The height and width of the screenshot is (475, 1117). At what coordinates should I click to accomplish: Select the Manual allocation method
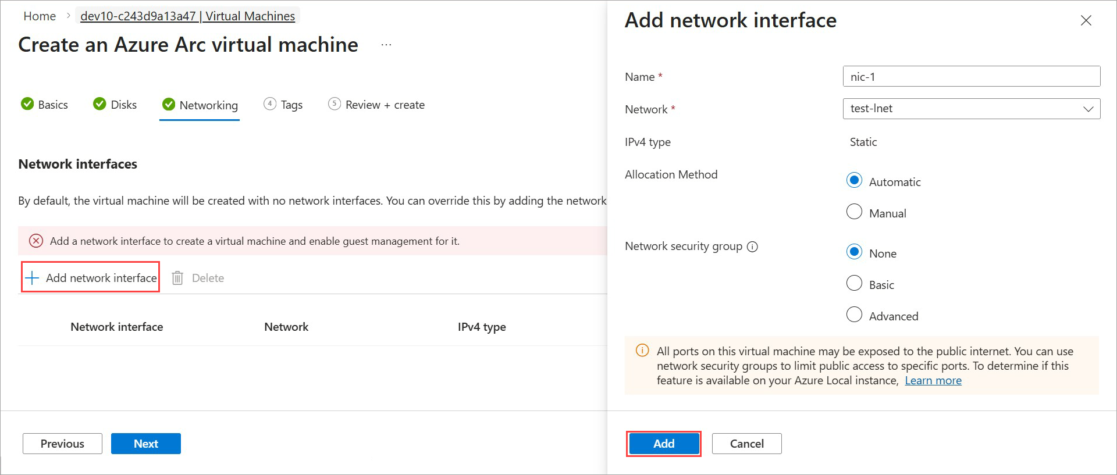pos(854,212)
